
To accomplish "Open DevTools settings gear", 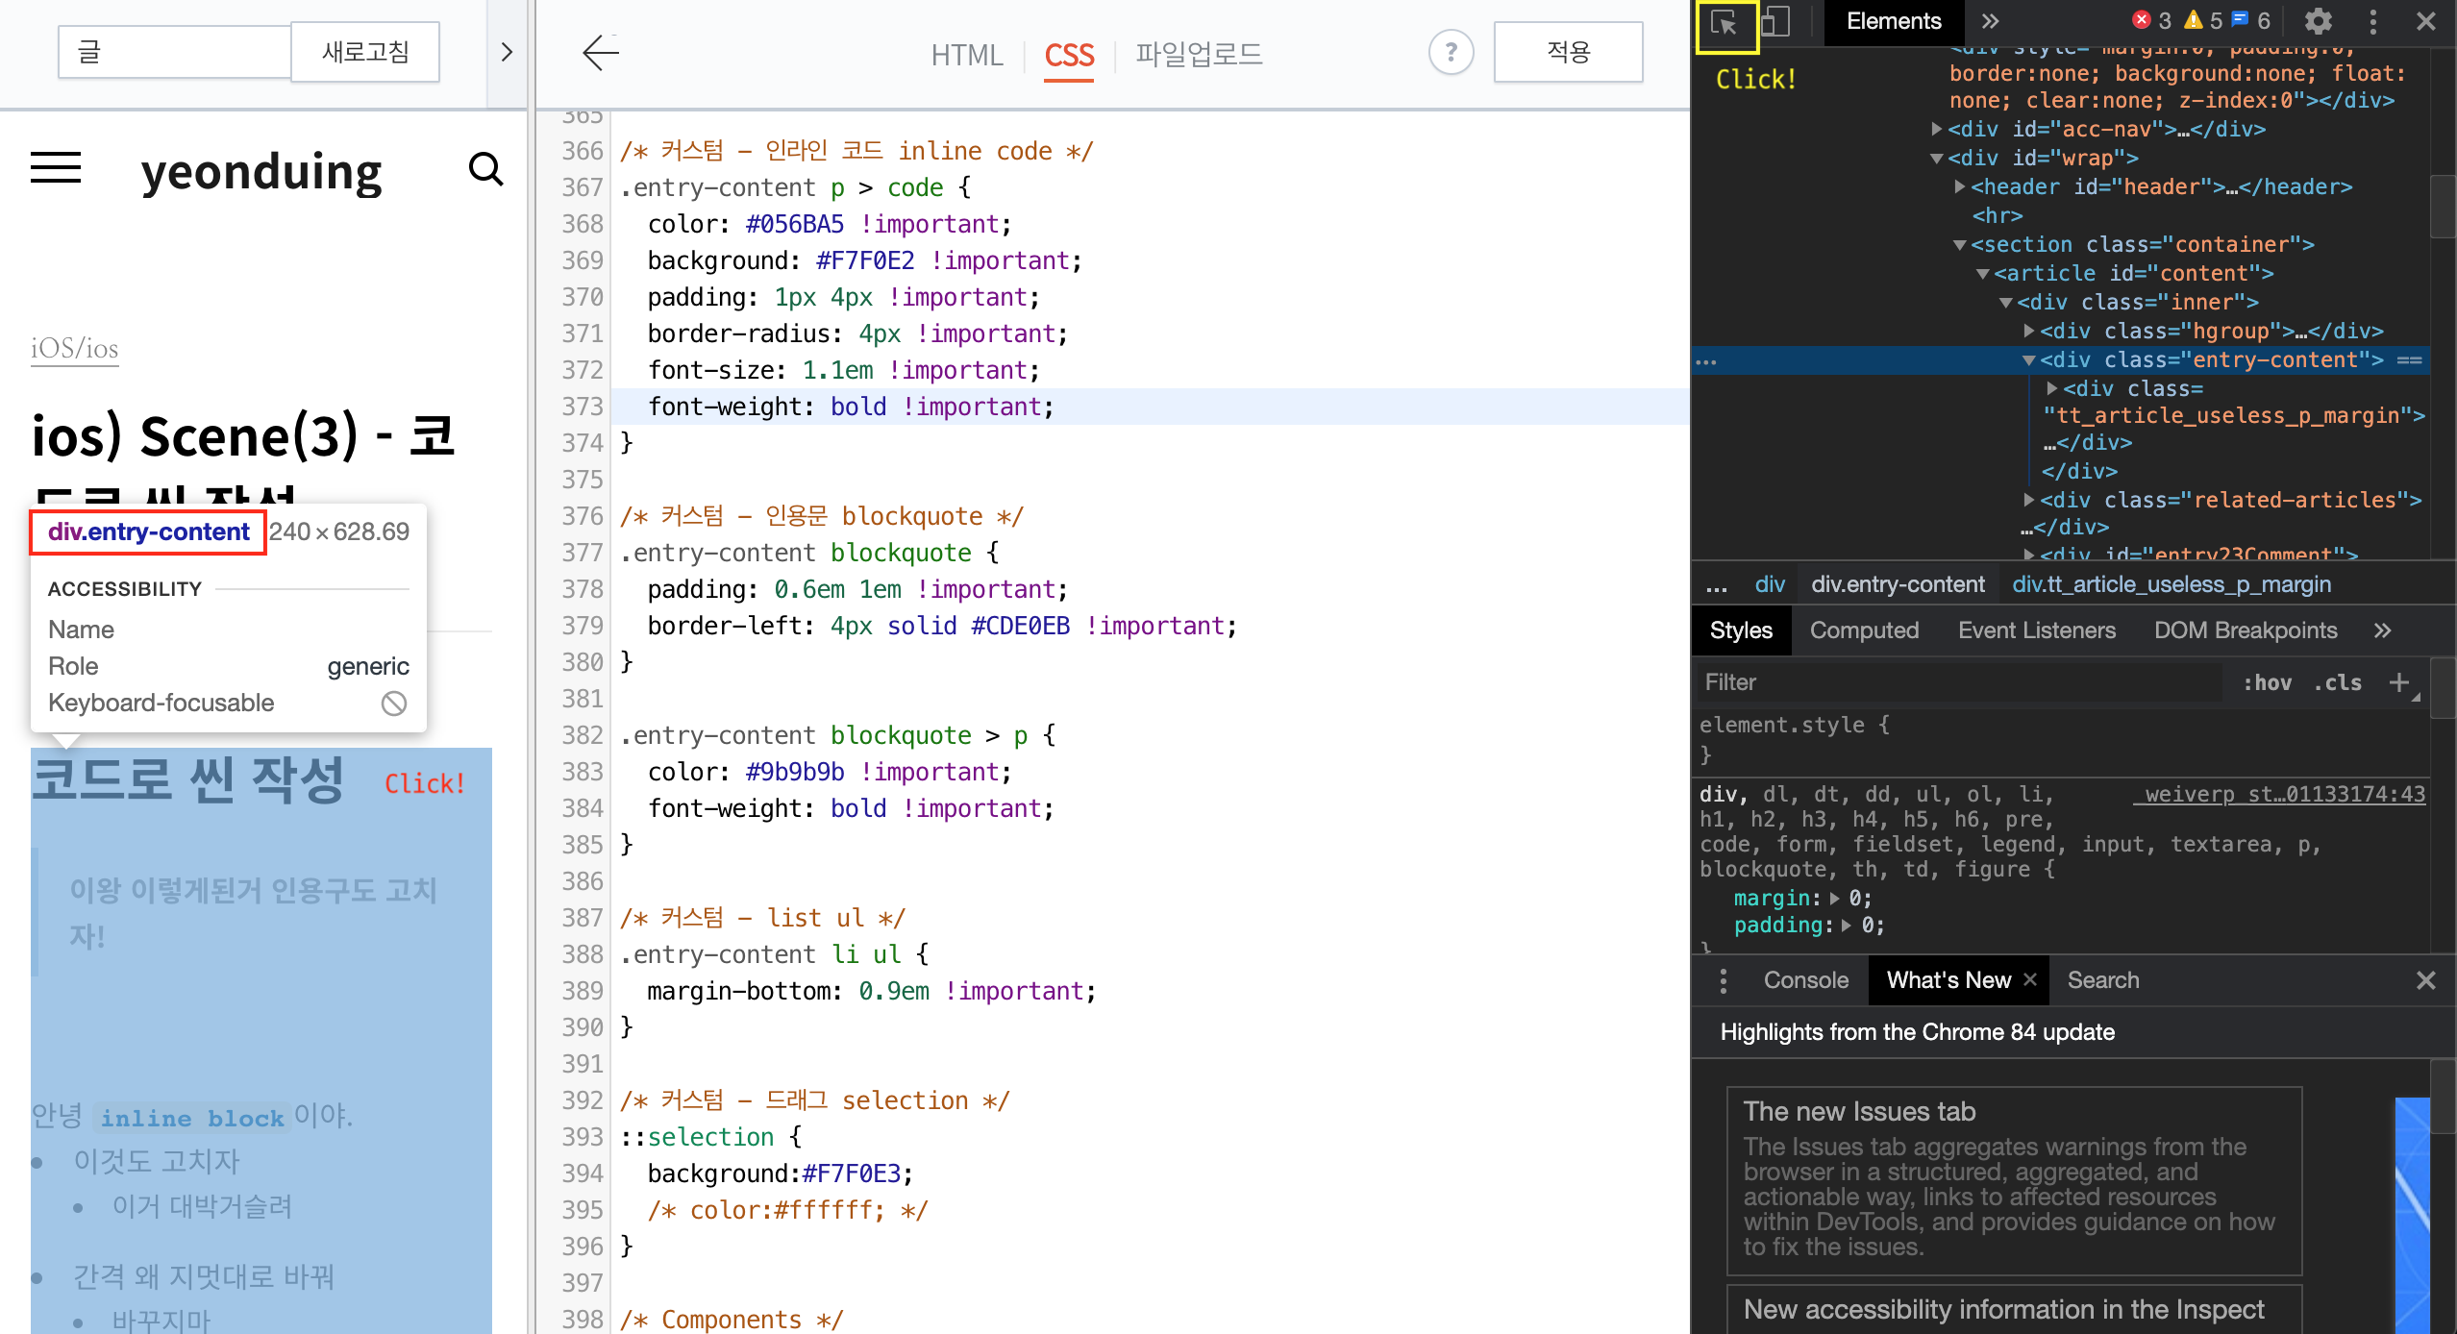I will tap(2319, 21).
